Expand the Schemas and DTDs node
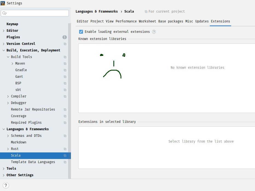Screen dimensions: 255x191 click(x=8, y=136)
